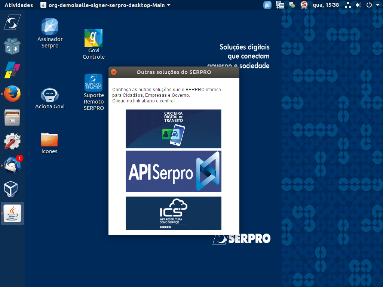Screen dimensions: 383x287
Task: Open the Carteira Digital de Trânsito banner
Action: point(174,129)
